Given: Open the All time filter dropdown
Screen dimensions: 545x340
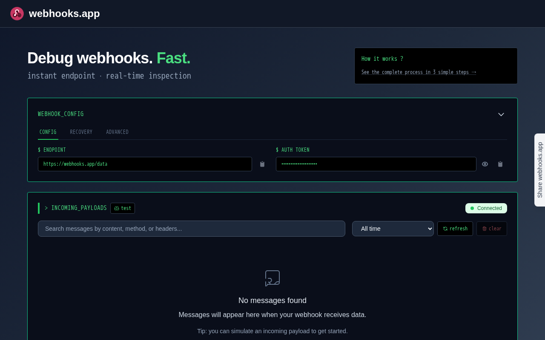Looking at the screenshot, I should 393,229.
